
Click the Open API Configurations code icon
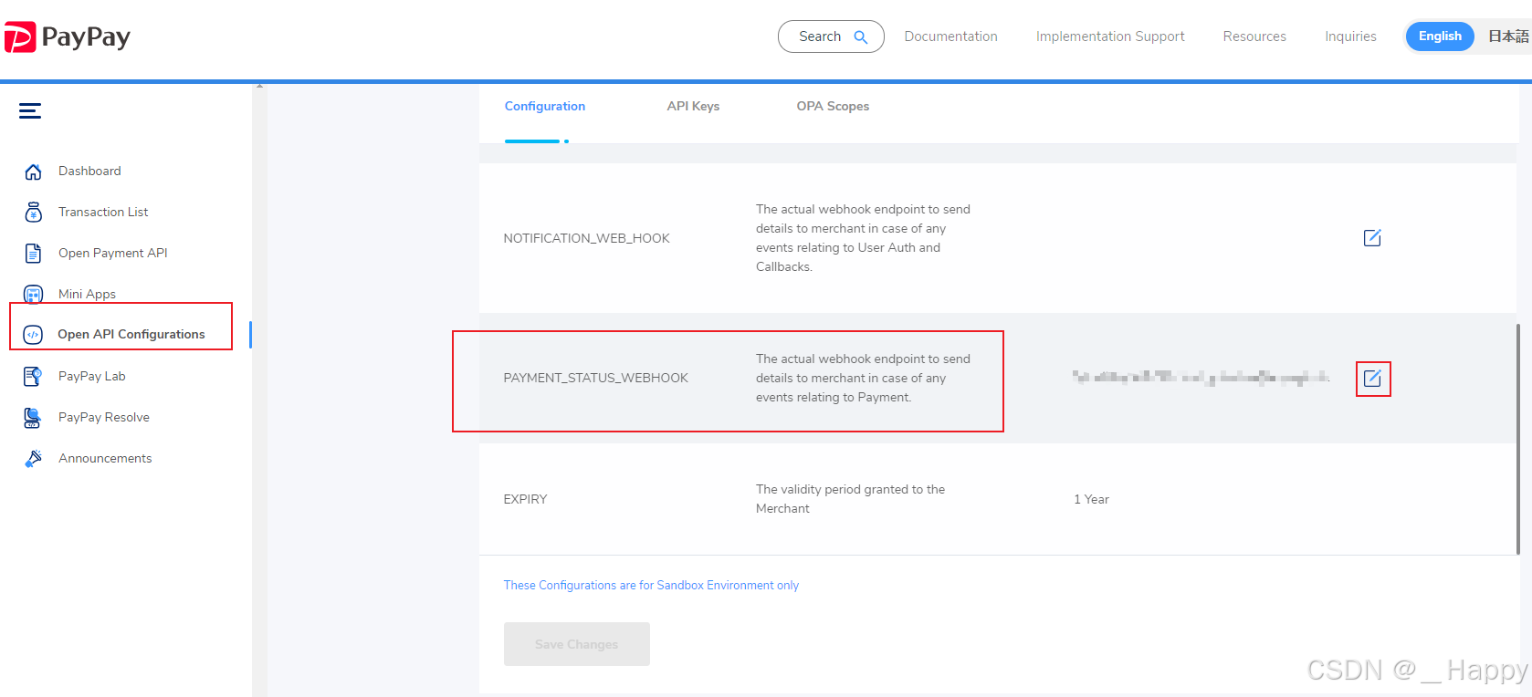tap(33, 335)
